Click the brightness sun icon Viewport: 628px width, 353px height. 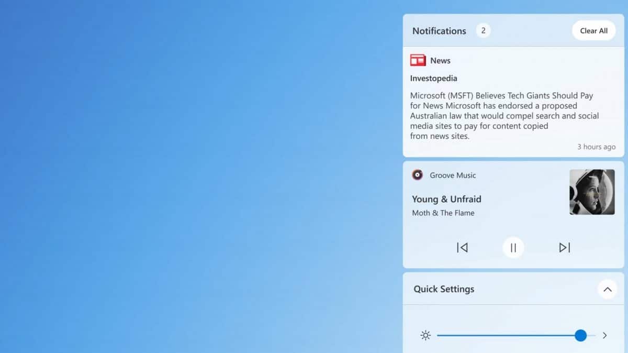(x=425, y=335)
